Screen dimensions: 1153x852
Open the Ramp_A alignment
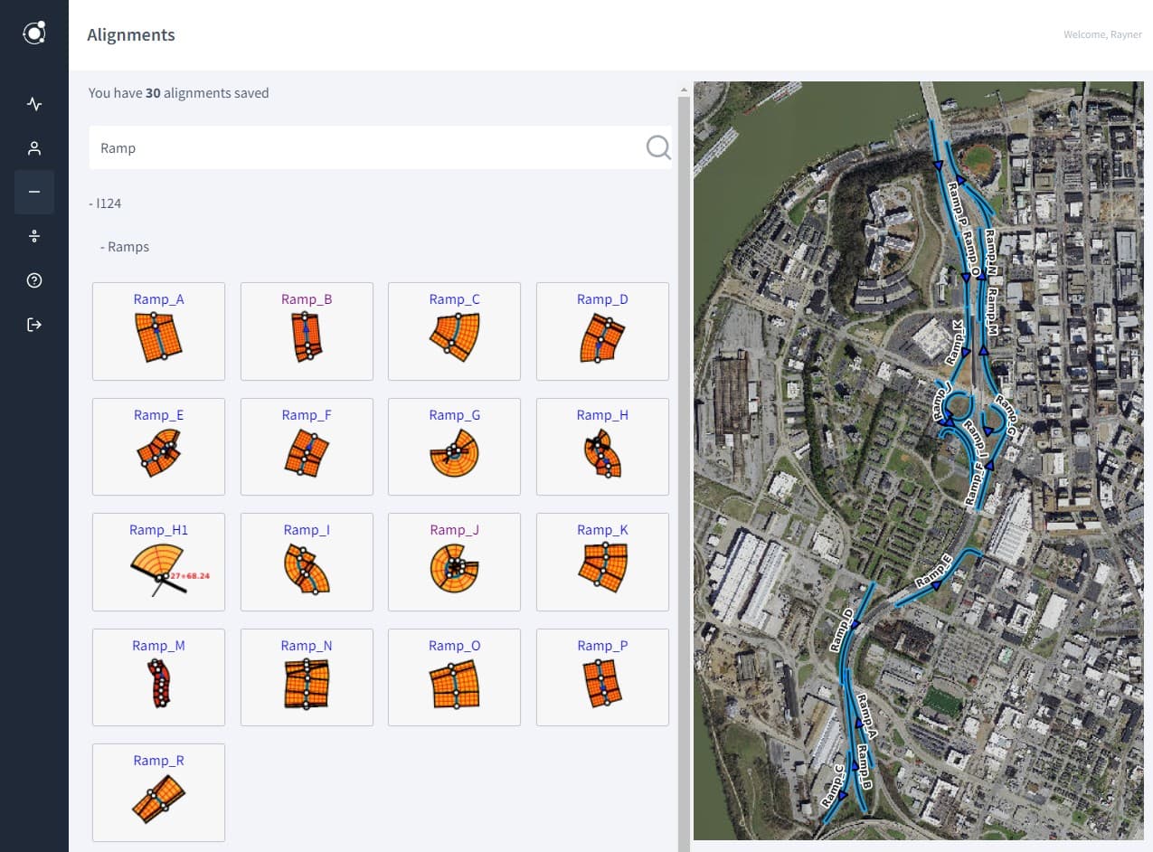pyautogui.click(x=158, y=331)
